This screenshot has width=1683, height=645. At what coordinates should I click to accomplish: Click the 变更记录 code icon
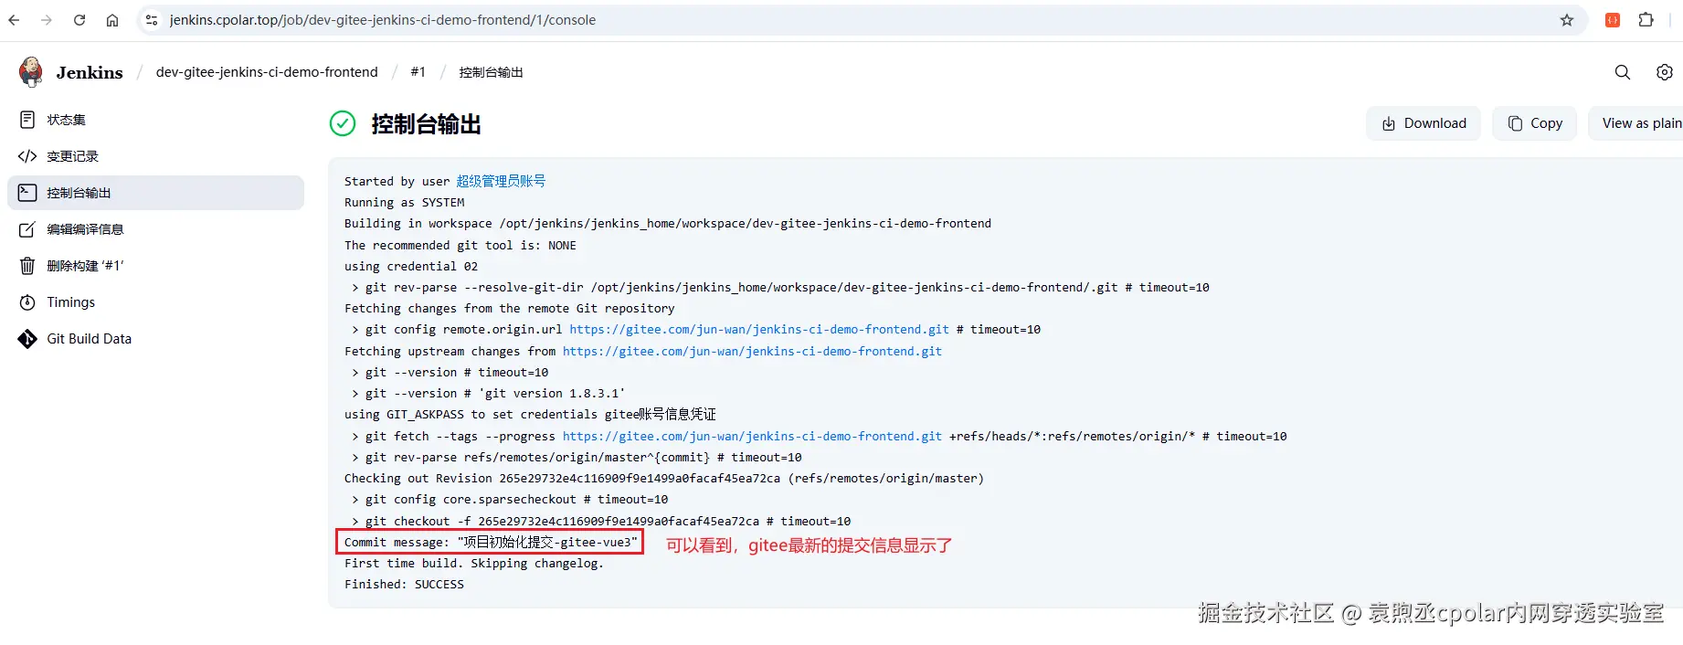point(27,156)
